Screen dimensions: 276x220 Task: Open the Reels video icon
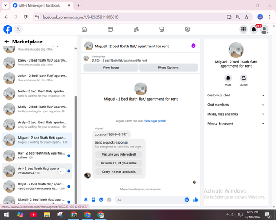tap(110, 29)
